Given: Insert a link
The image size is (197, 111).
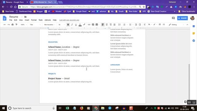Looking at the screenshot, I should pyautogui.click(x=89, y=25).
